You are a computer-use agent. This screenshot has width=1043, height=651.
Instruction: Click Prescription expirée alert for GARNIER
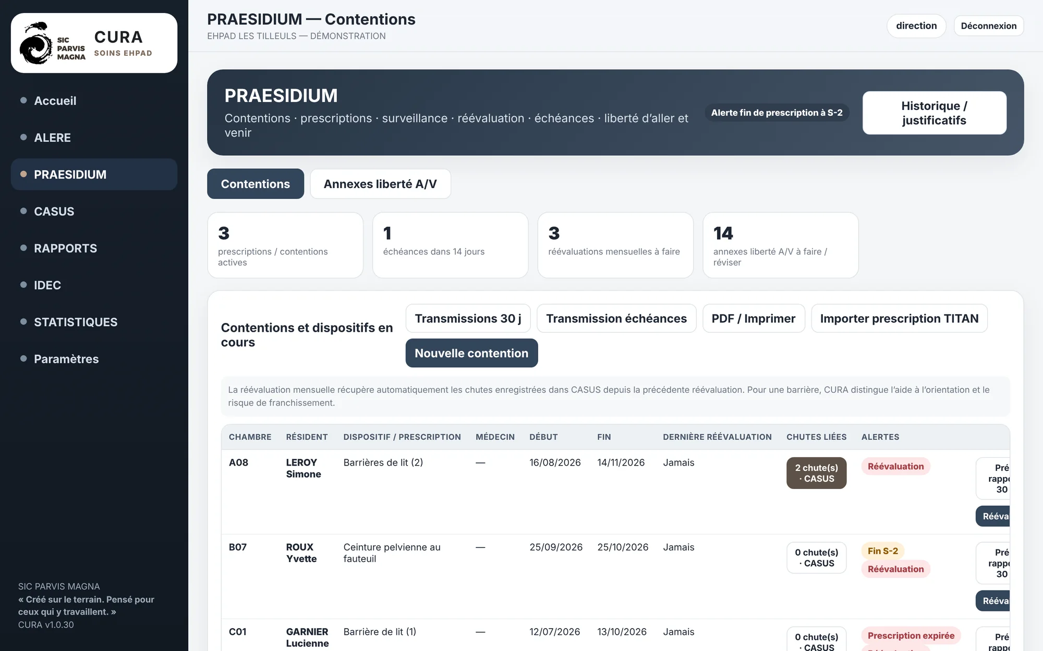click(x=911, y=635)
